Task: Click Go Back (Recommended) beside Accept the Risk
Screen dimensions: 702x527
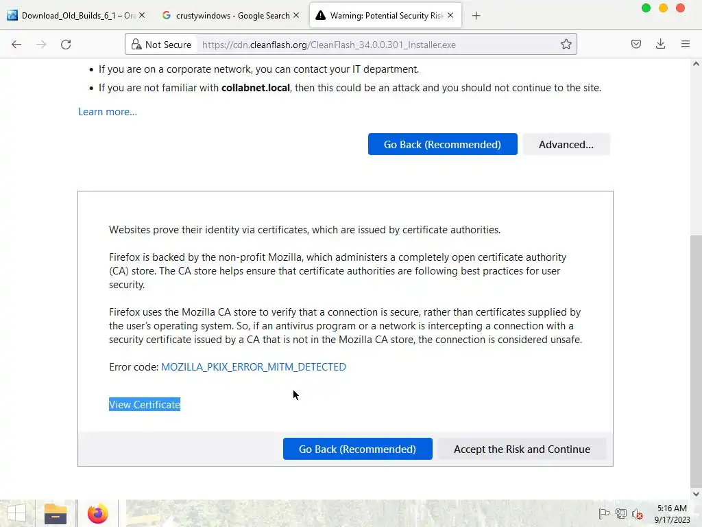Action: (x=357, y=449)
